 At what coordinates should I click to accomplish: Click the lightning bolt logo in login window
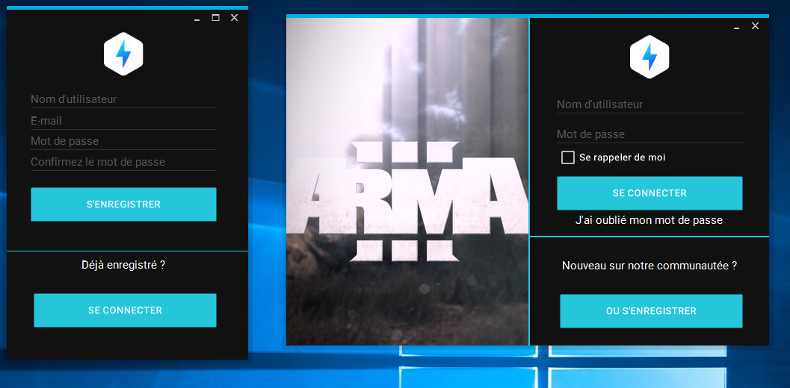(x=649, y=57)
